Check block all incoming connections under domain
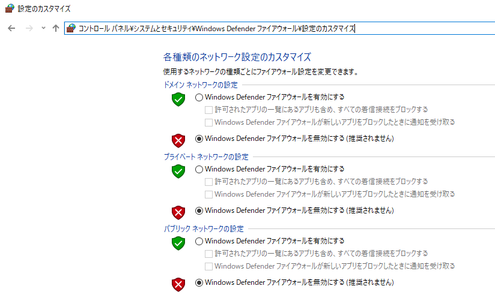The height and width of the screenshot is (307, 495). (x=208, y=110)
